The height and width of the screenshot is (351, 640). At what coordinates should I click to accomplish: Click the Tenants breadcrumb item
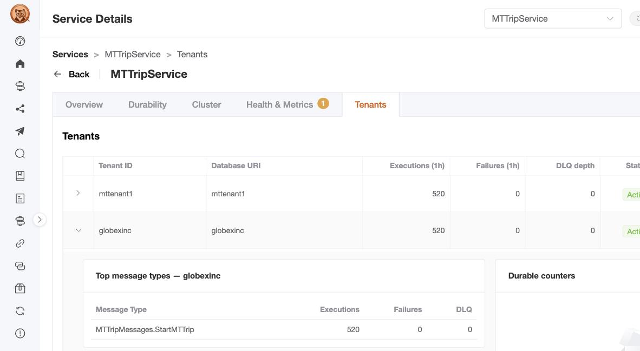tap(192, 54)
